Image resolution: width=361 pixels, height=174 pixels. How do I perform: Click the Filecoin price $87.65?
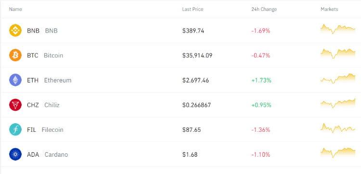click(x=192, y=130)
